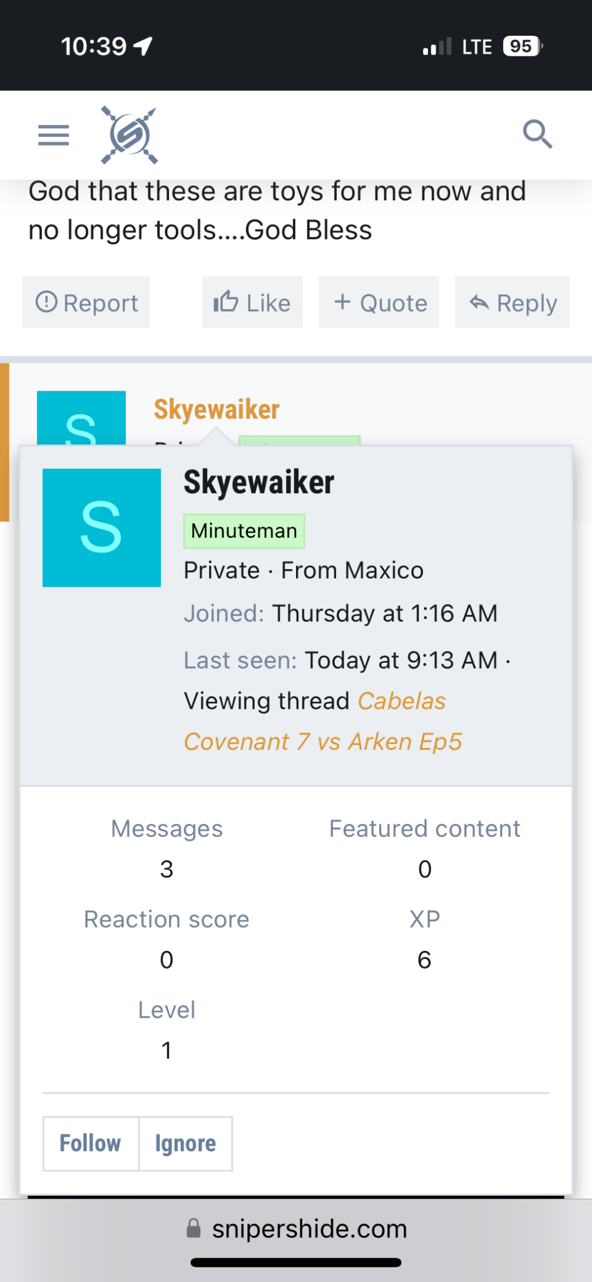This screenshot has height=1282, width=592.
Task: Select the Minuteman badge
Action: pyautogui.click(x=244, y=531)
